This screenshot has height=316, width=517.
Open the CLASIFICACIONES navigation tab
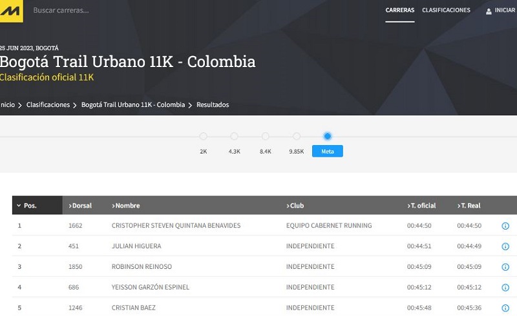[x=446, y=10]
